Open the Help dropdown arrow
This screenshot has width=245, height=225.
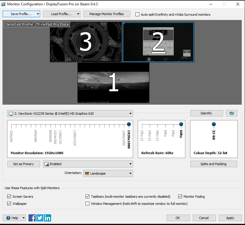pyautogui.click(x=23, y=218)
